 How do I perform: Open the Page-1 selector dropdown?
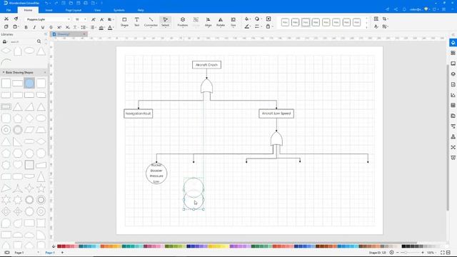click(38, 253)
